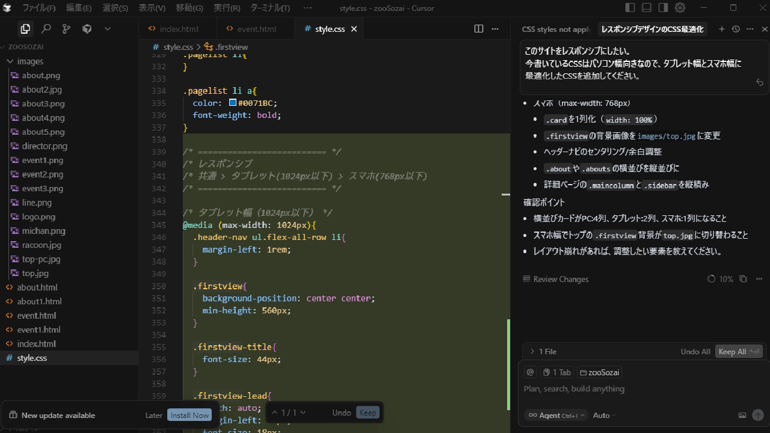This screenshot has width=770, height=433.
Task: Copy response using the copy icon
Action: pyautogui.click(x=743, y=279)
